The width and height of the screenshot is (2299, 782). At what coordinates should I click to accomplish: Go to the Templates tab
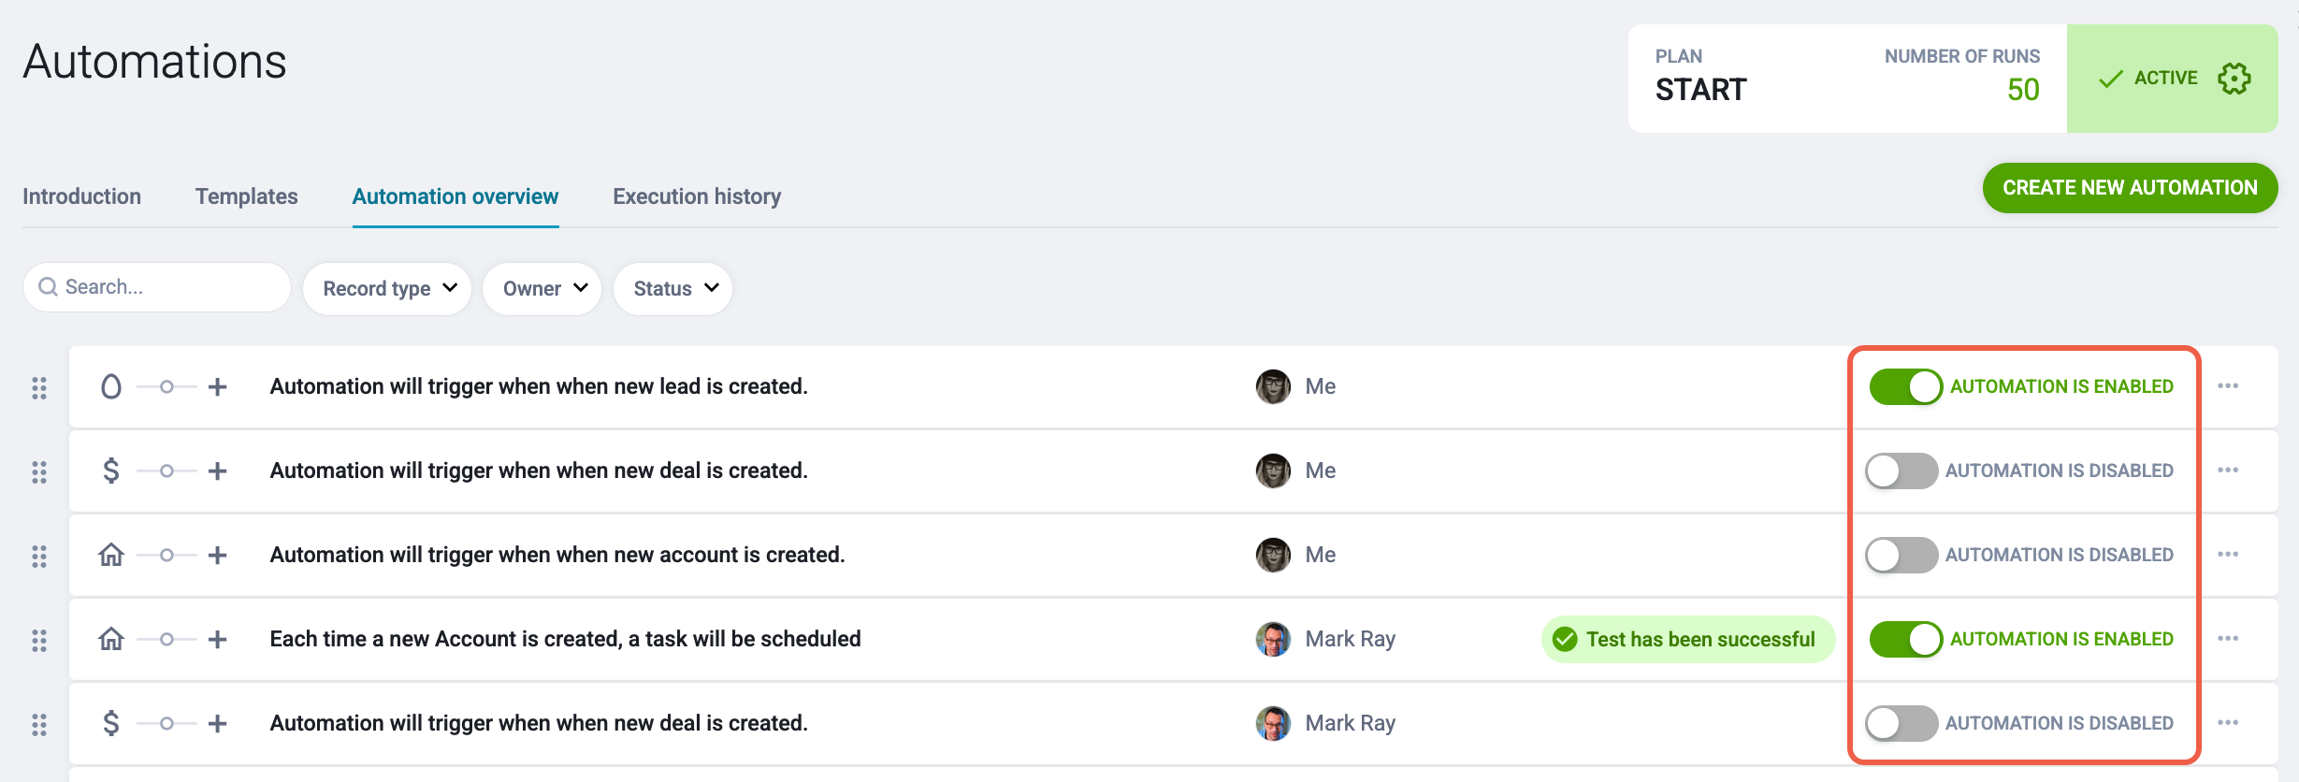coord(247,196)
